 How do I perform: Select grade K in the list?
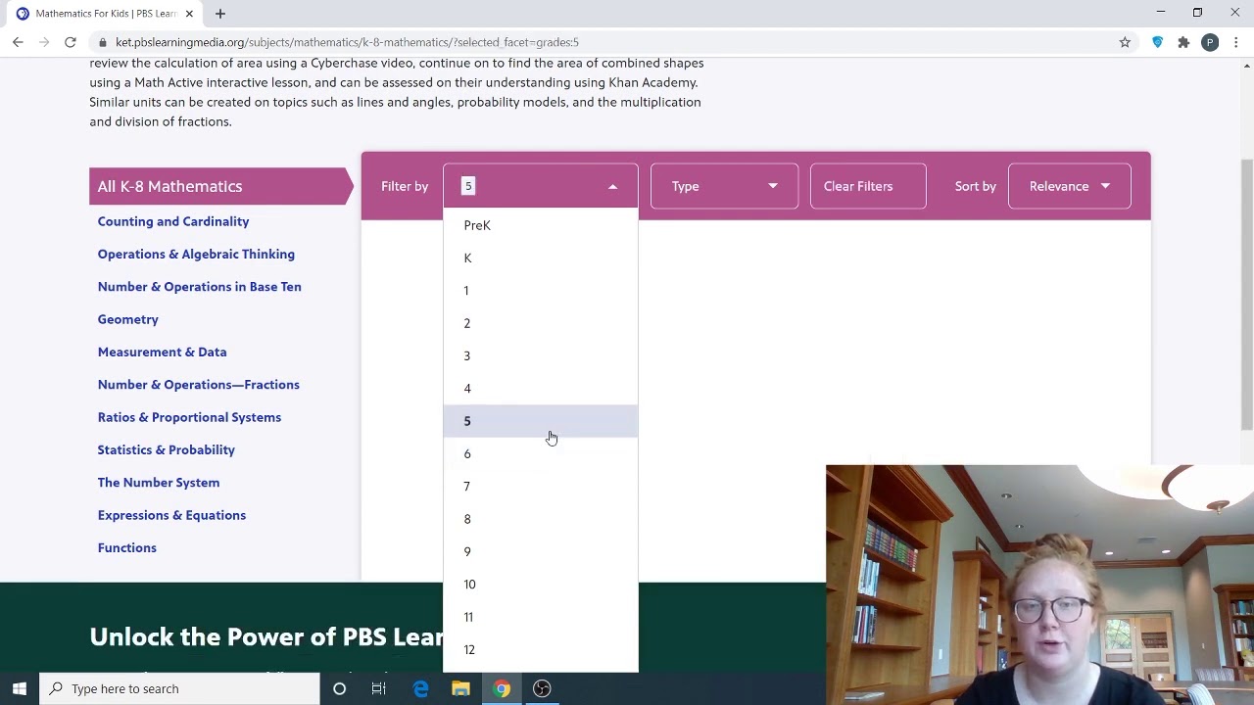[x=540, y=258]
